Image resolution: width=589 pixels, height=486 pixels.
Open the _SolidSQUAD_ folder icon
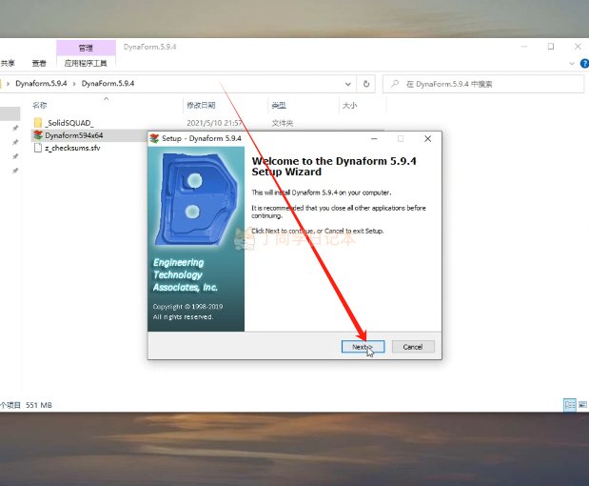(x=38, y=123)
